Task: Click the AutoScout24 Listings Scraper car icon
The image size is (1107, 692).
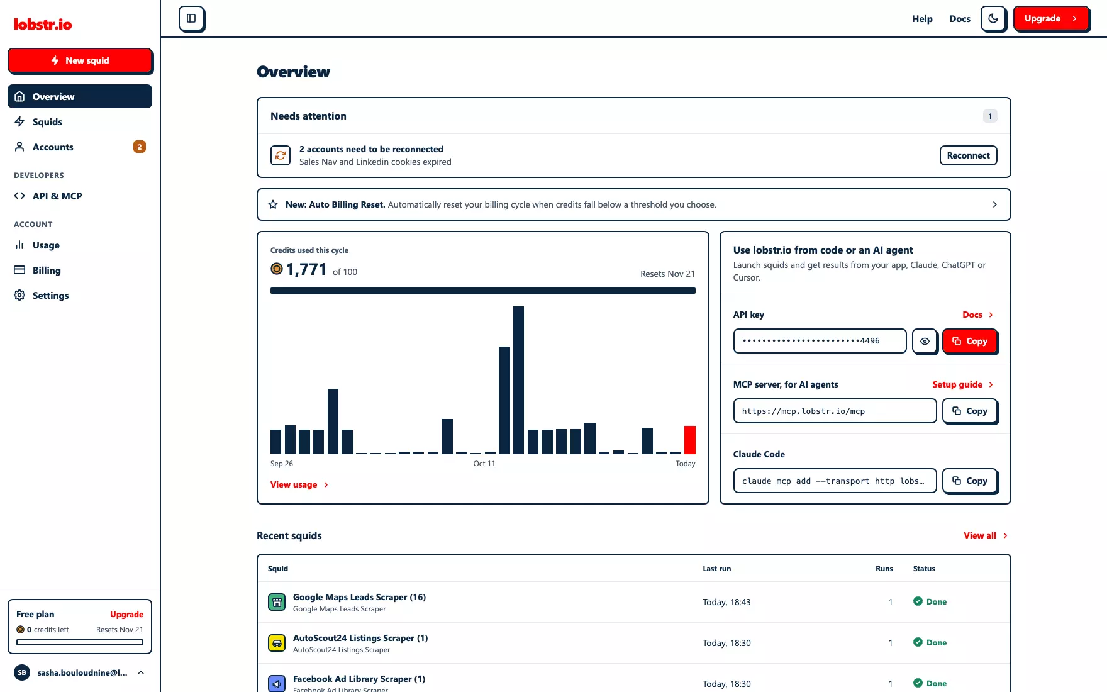Action: coord(277,643)
